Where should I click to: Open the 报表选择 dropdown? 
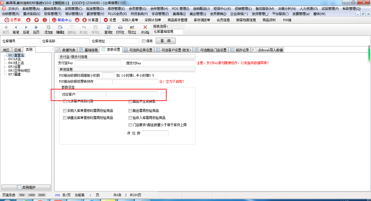pyautogui.click(x=168, y=32)
